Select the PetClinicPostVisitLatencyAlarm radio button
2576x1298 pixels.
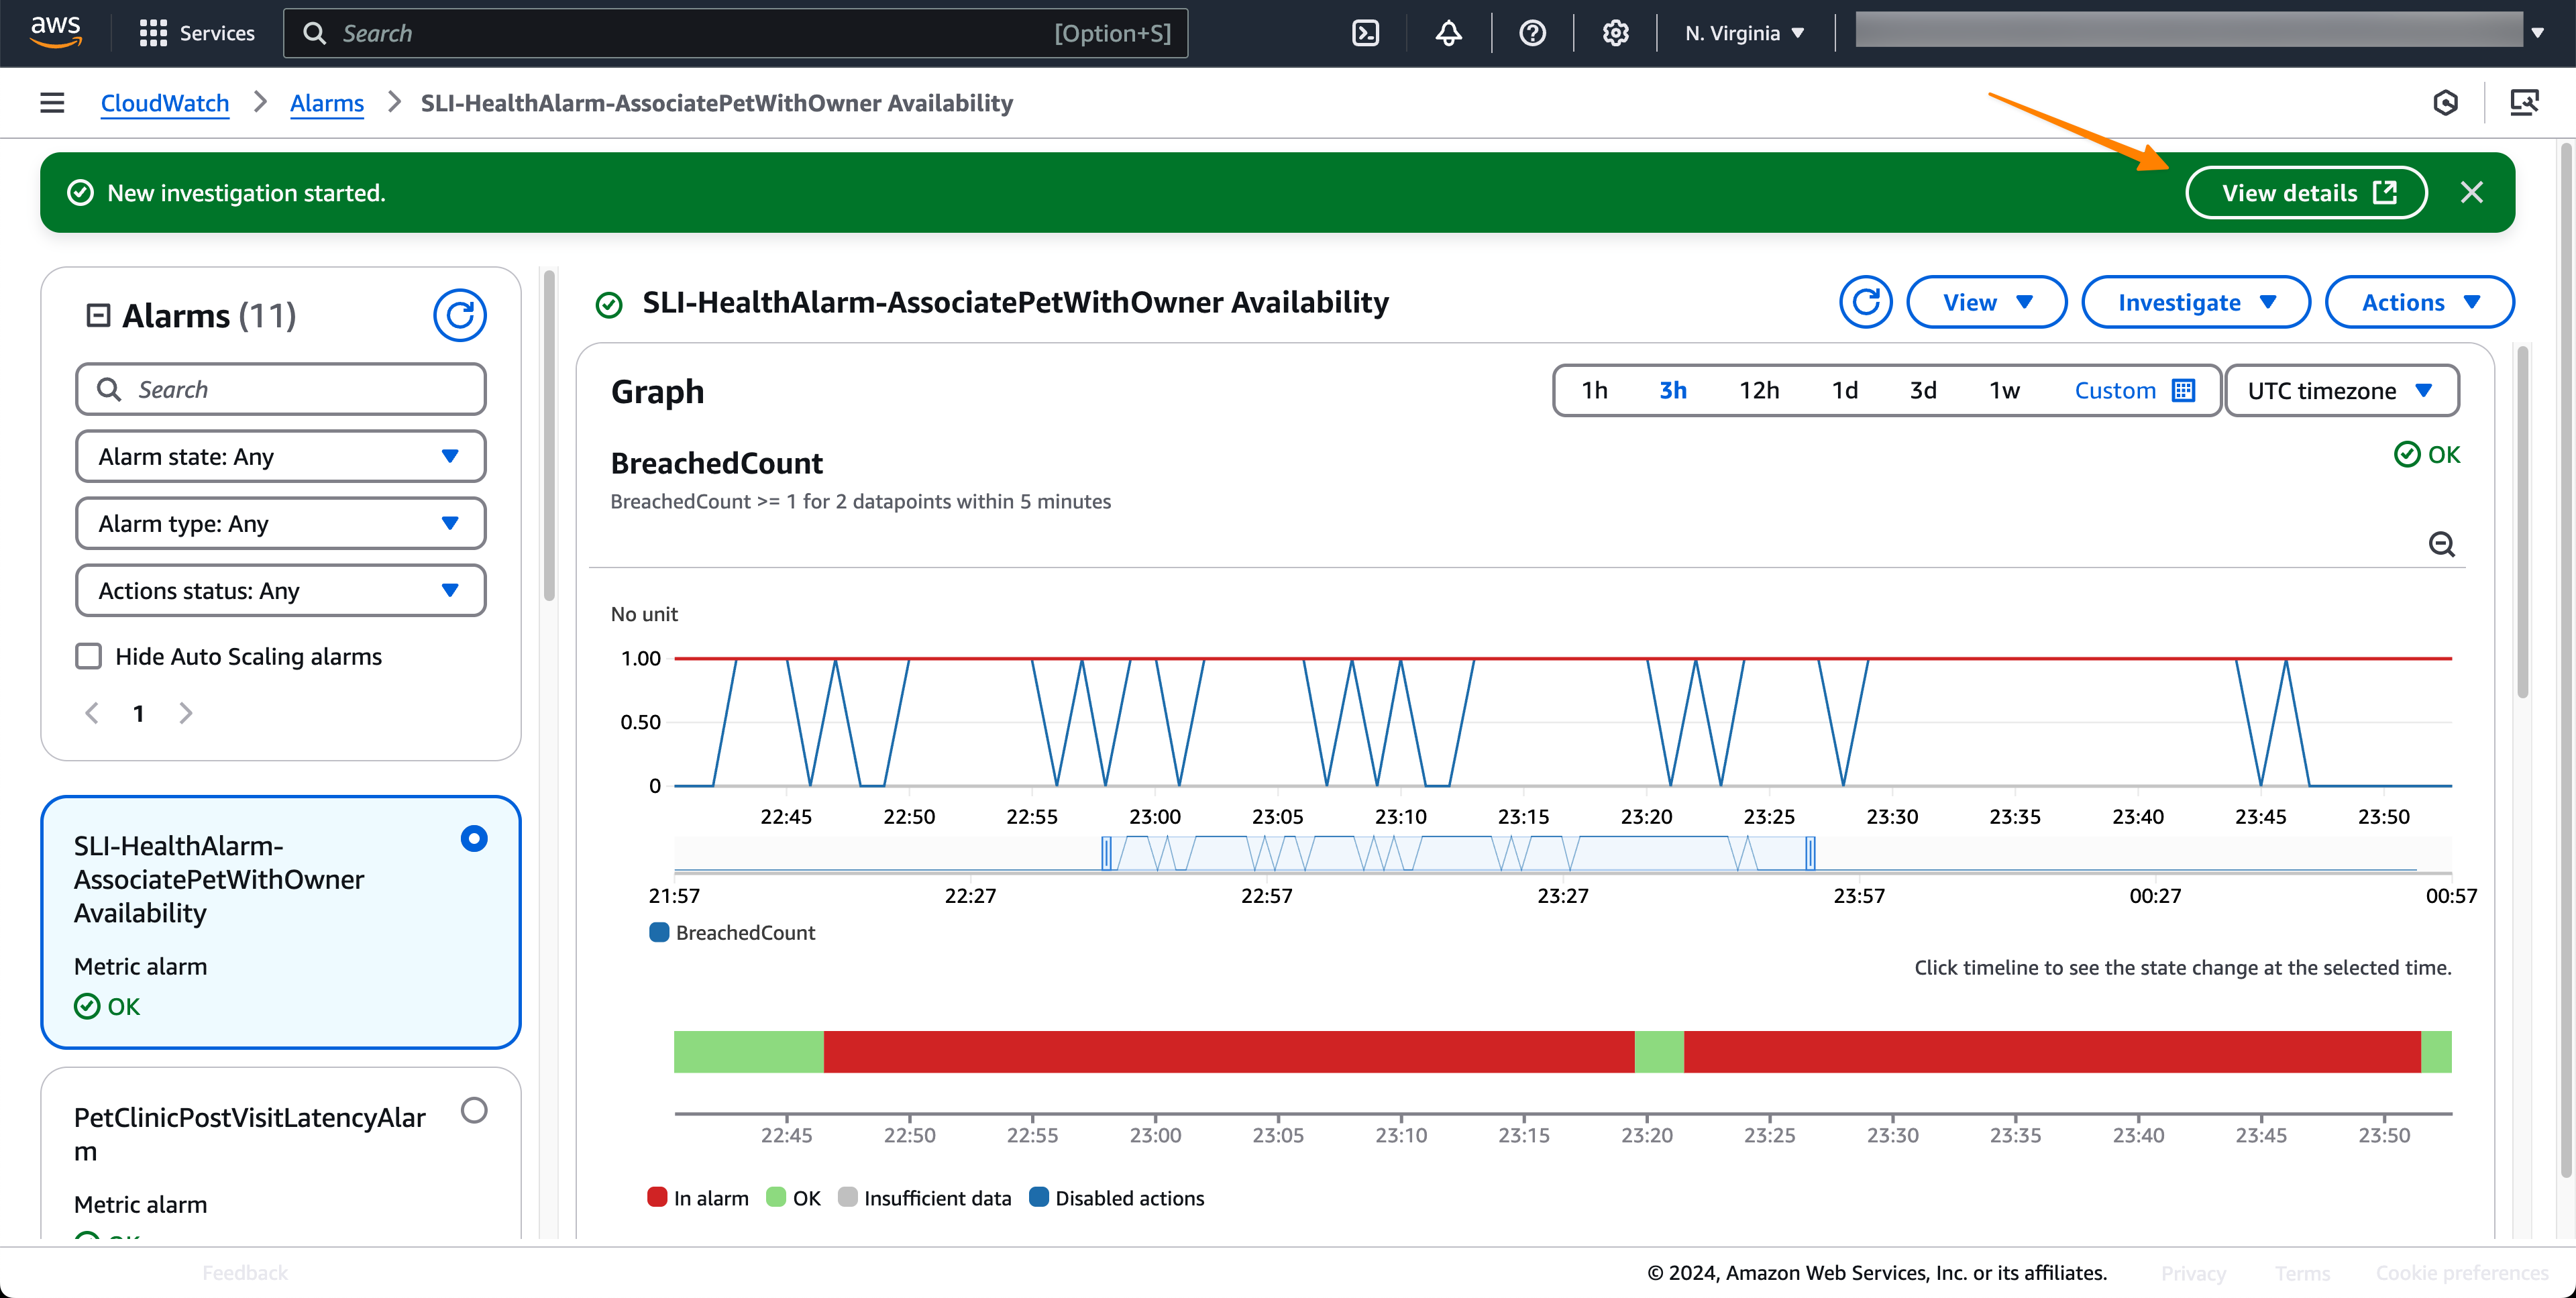pyautogui.click(x=474, y=1110)
